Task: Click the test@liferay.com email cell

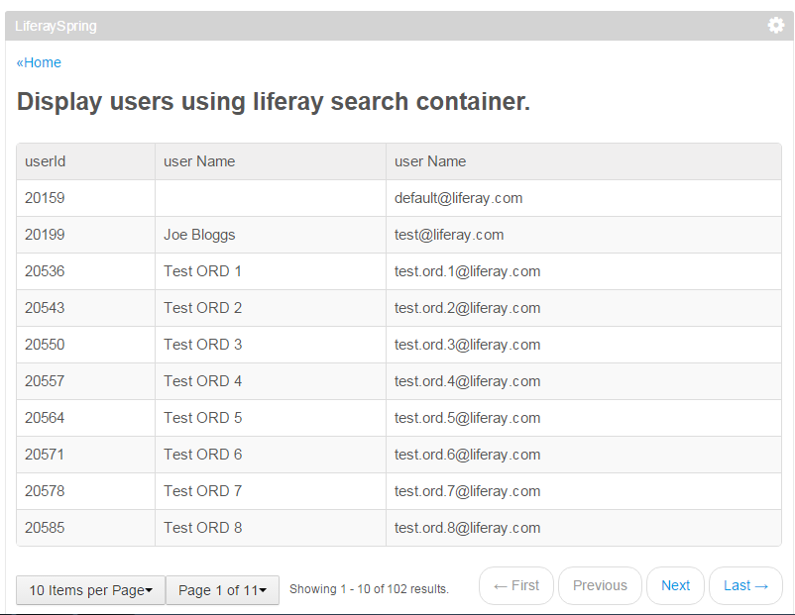Action: tap(584, 235)
